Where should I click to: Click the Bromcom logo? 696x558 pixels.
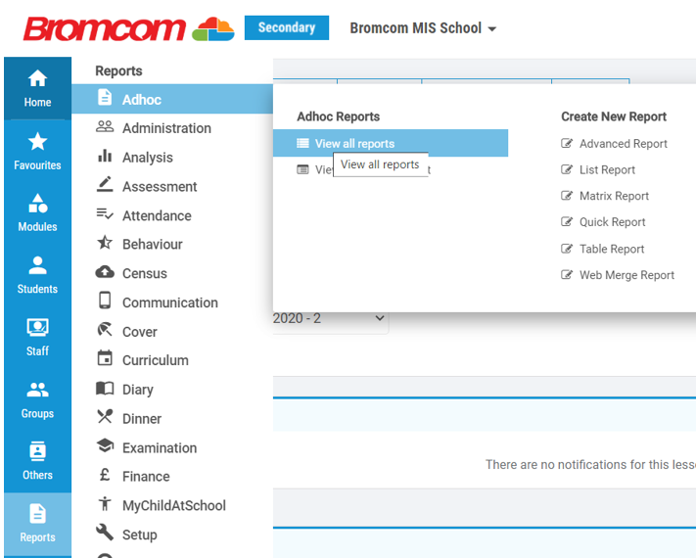pos(128,28)
